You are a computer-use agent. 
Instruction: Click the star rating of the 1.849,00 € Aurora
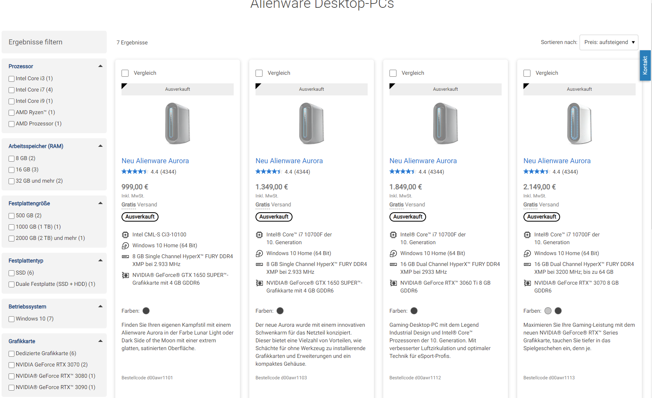(x=402, y=172)
